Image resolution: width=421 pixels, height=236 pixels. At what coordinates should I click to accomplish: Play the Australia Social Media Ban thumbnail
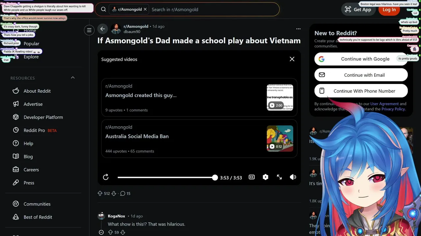pos(280,138)
